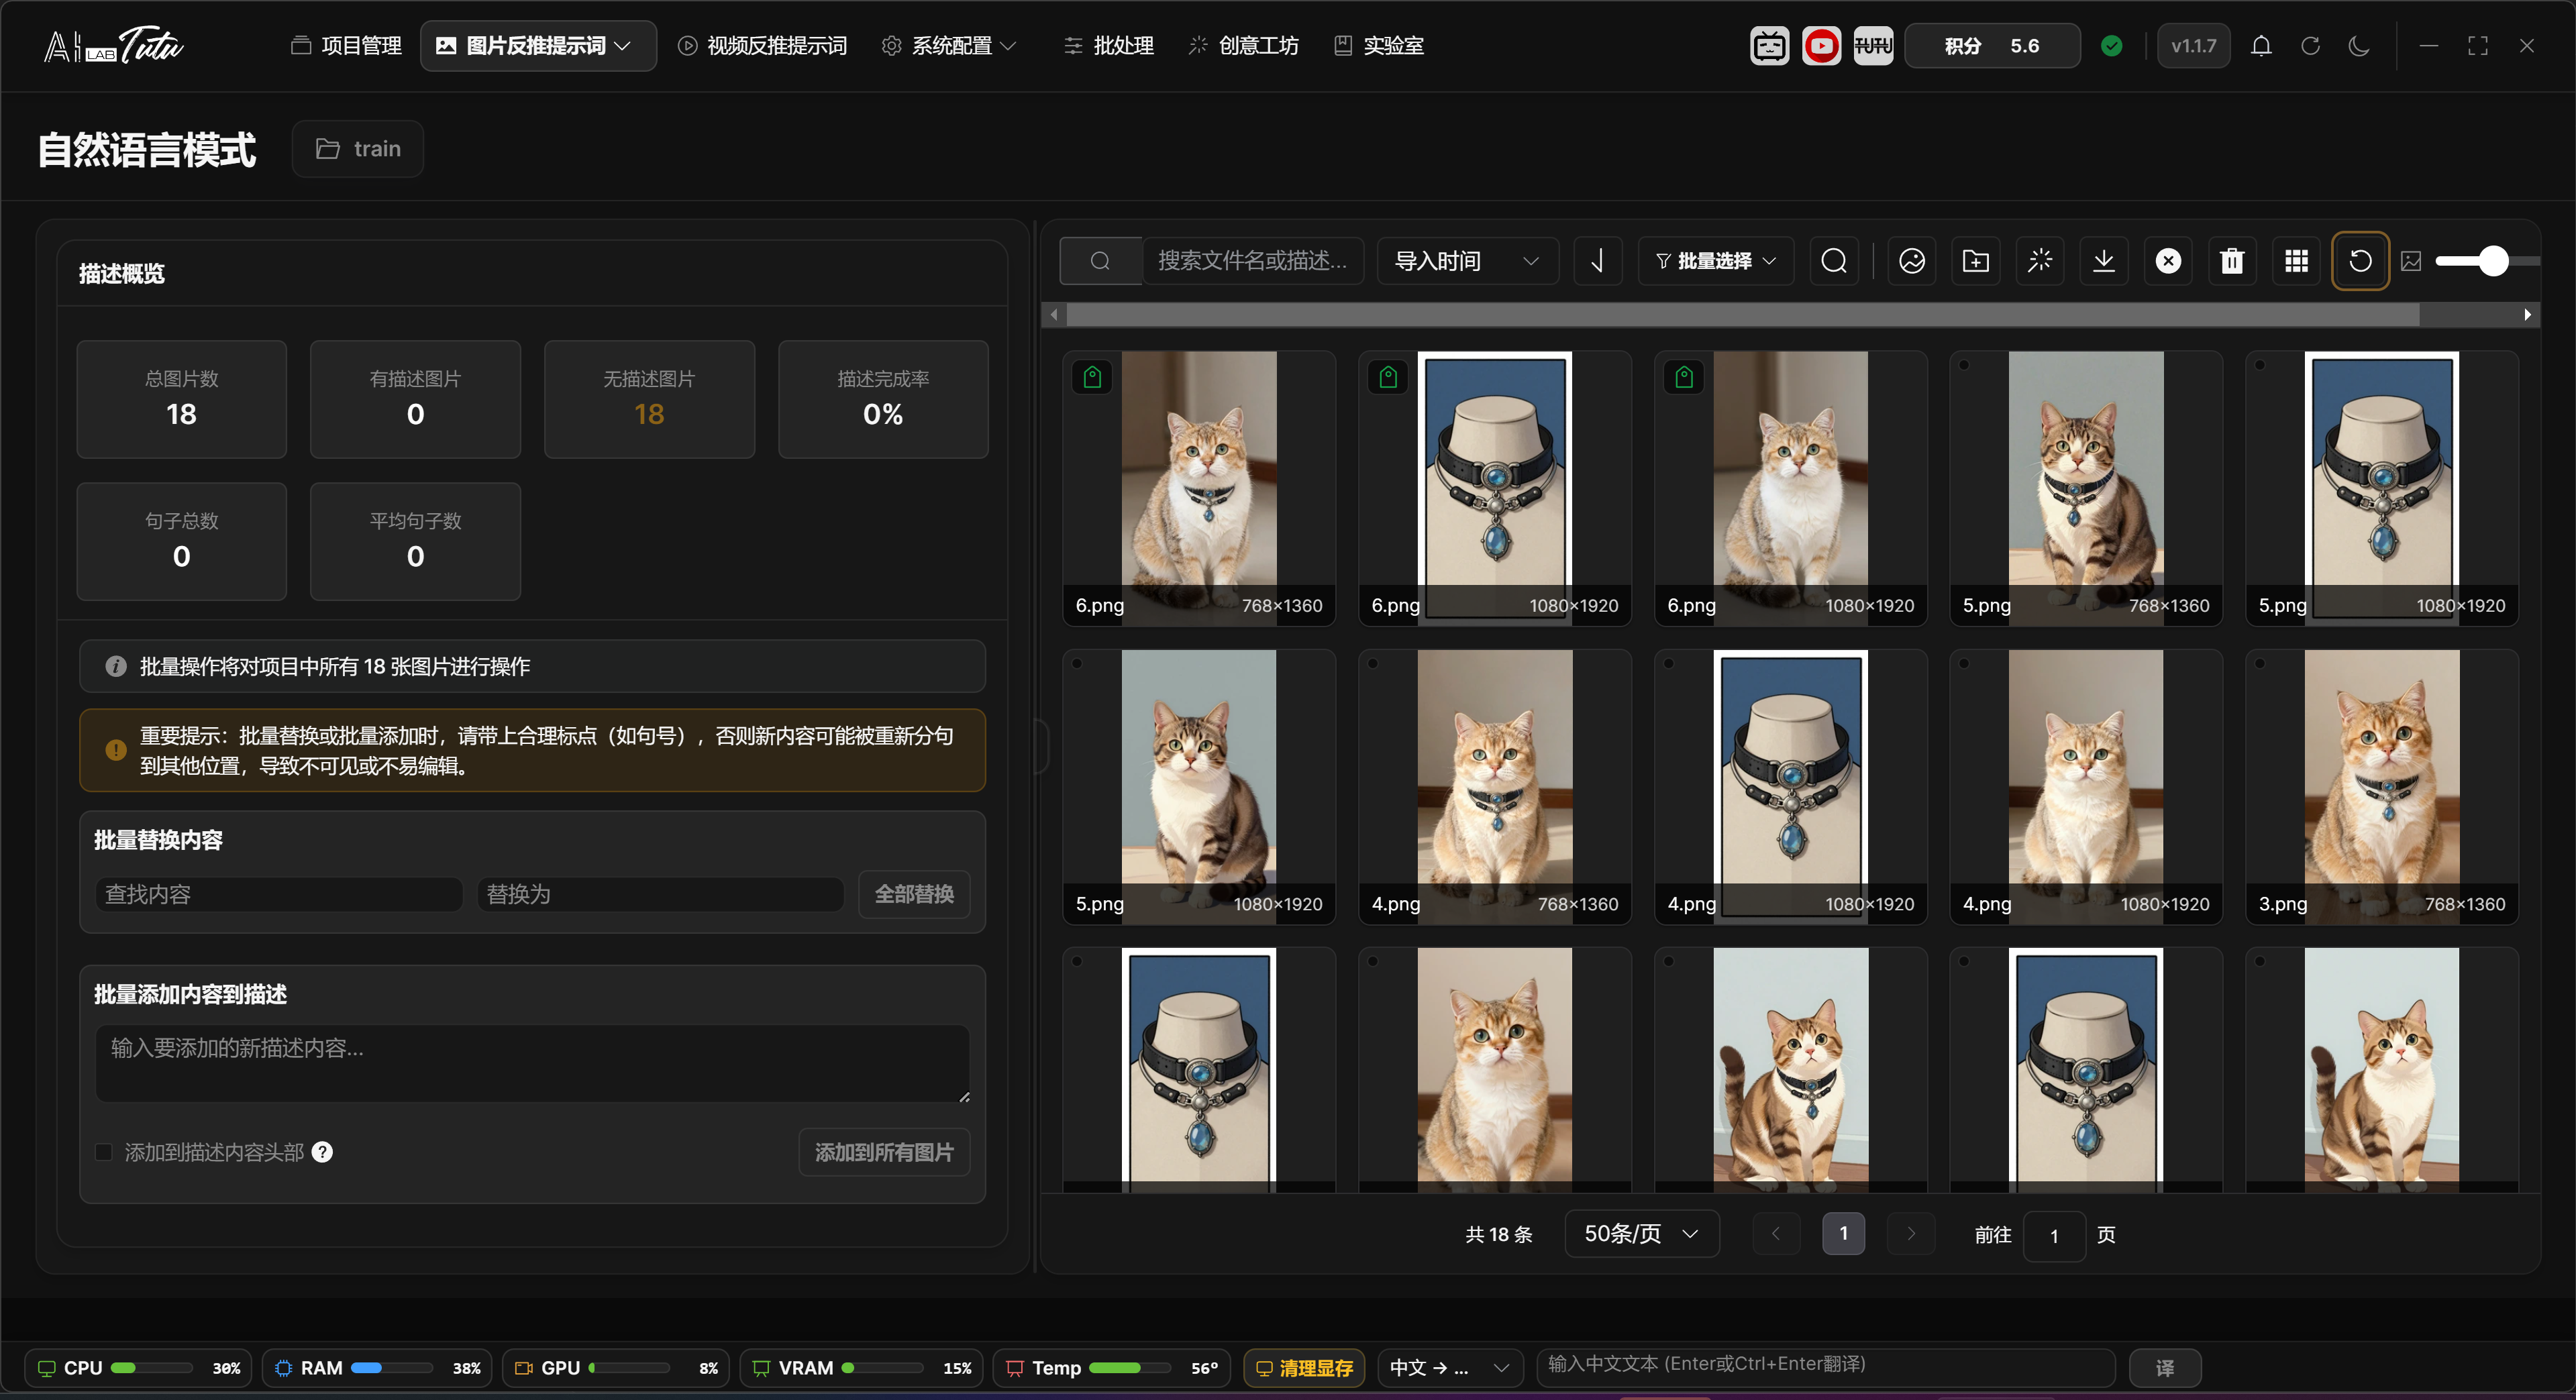Expand the 图片反推提示词 dropdown
Image resolution: width=2576 pixels, height=1400 pixels.
[538, 46]
